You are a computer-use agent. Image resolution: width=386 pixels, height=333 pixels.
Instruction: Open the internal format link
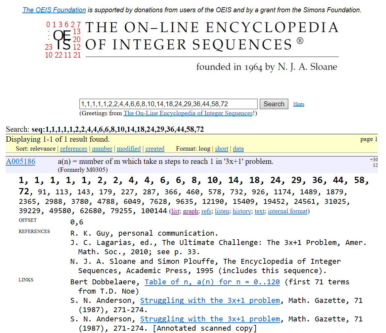pos(288,211)
